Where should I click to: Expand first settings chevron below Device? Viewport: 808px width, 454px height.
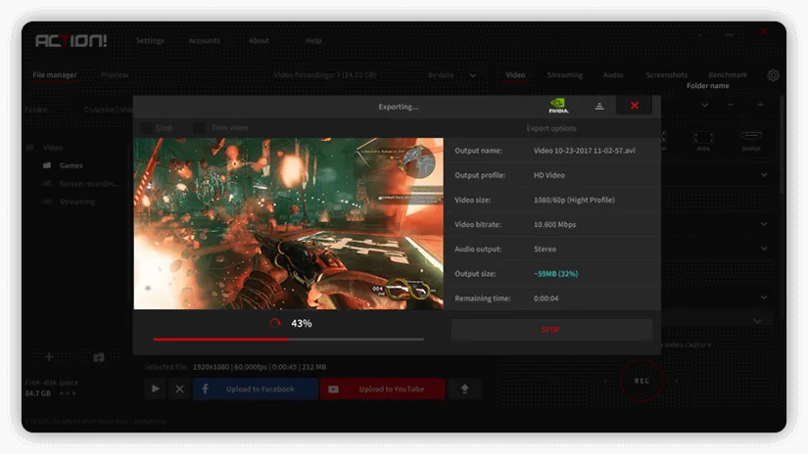click(764, 175)
